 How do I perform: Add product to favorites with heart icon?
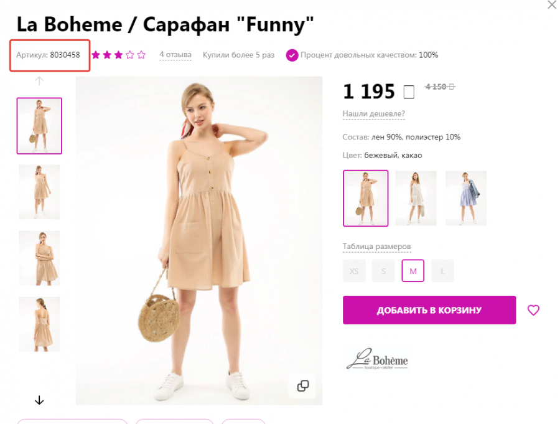pyautogui.click(x=533, y=310)
